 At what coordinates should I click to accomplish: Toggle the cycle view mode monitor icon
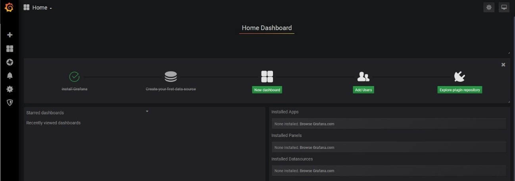tap(504, 7)
